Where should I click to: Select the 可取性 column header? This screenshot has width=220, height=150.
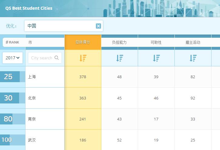[x=156, y=42]
